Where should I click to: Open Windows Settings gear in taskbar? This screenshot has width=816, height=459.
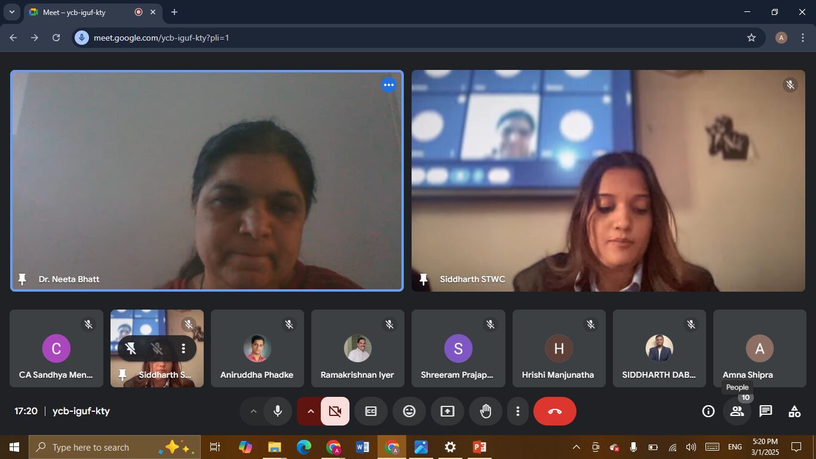450,447
